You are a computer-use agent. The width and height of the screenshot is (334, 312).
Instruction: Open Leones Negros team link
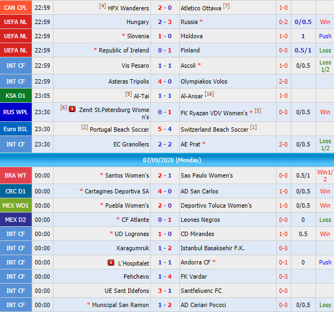pyautogui.click(x=200, y=220)
